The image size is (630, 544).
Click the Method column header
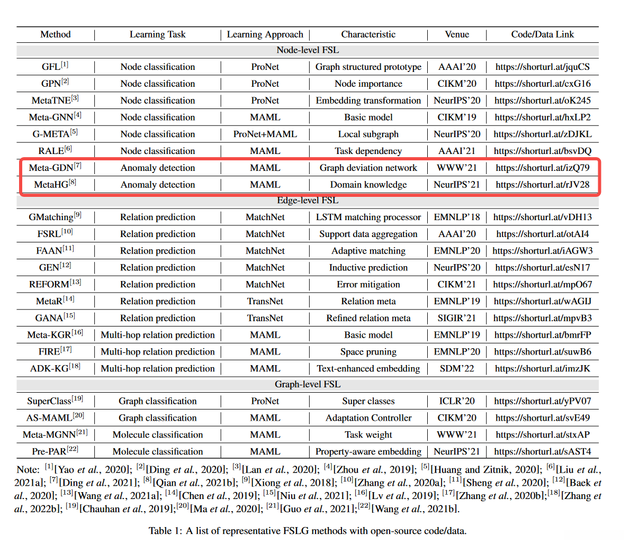pos(56,34)
